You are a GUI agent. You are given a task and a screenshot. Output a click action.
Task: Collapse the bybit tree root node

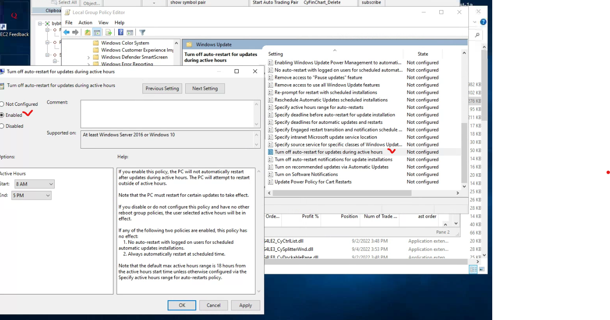[40, 23]
